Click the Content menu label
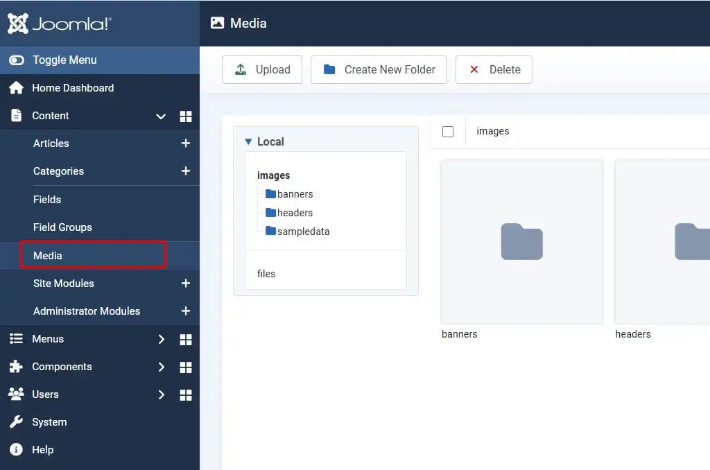This screenshot has height=470, width=710. pos(50,116)
